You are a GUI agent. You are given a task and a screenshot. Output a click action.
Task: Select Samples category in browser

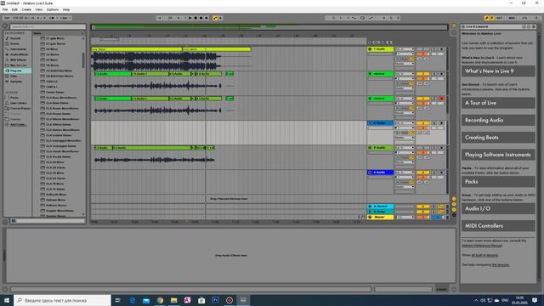pyautogui.click(x=16, y=82)
